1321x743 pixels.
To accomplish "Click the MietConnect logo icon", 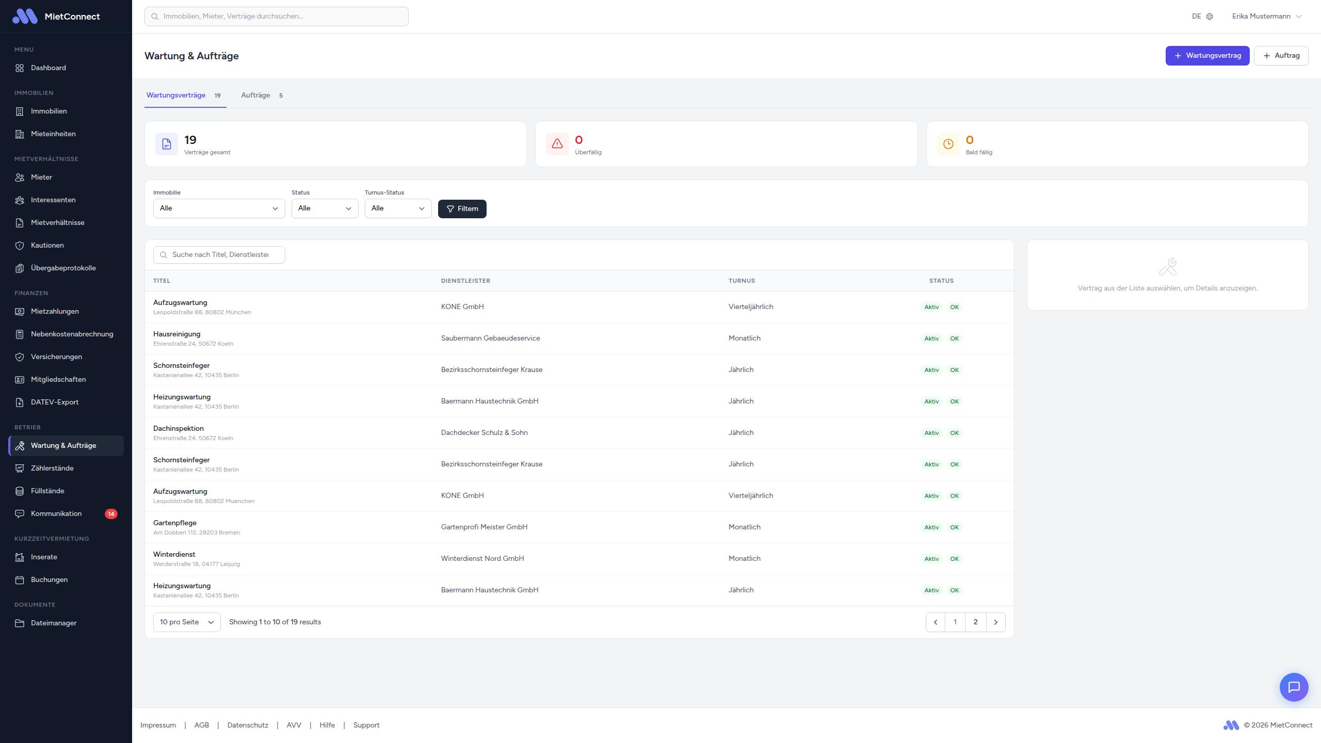I will click(25, 17).
